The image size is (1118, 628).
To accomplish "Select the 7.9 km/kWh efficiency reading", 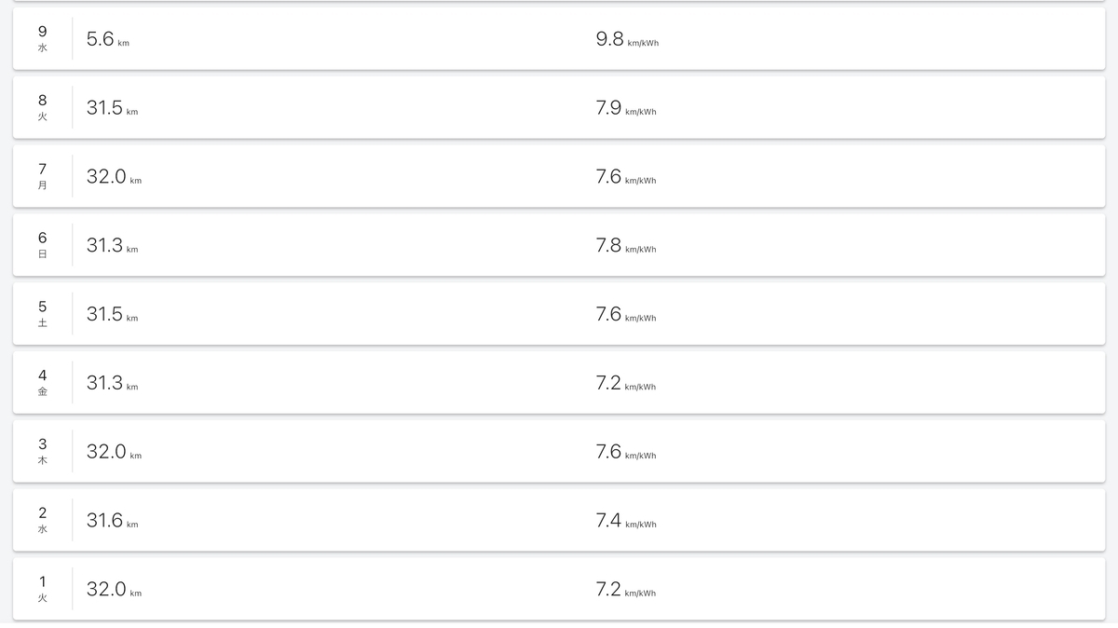I will pos(626,108).
